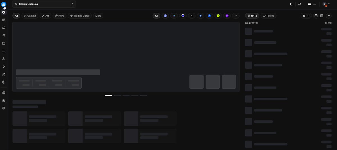Open the Support question mark icon in the sidebar

tap(4, 108)
